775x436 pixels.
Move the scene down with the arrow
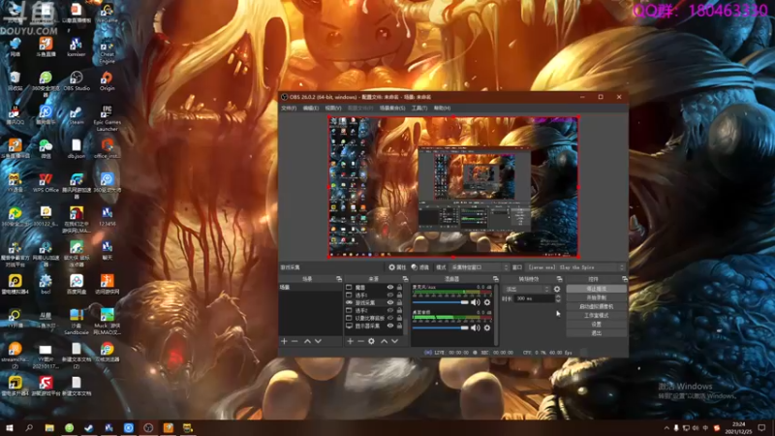(x=319, y=341)
